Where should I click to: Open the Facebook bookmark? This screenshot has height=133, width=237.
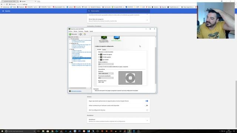click(21, 7)
